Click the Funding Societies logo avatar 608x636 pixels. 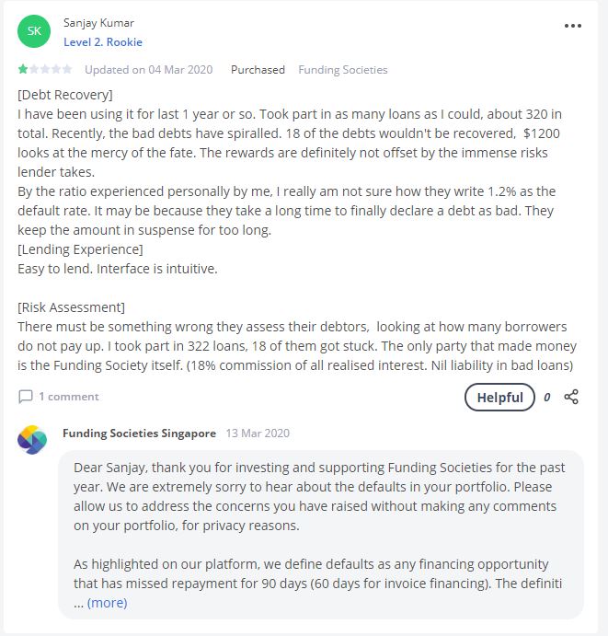point(32,440)
